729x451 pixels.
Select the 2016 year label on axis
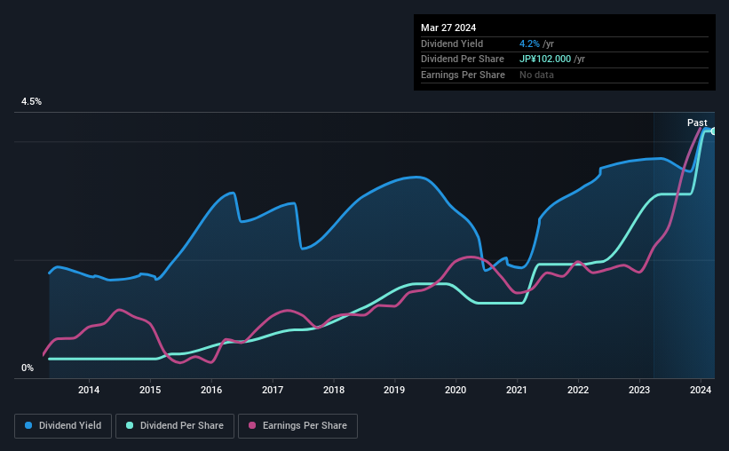coord(211,390)
